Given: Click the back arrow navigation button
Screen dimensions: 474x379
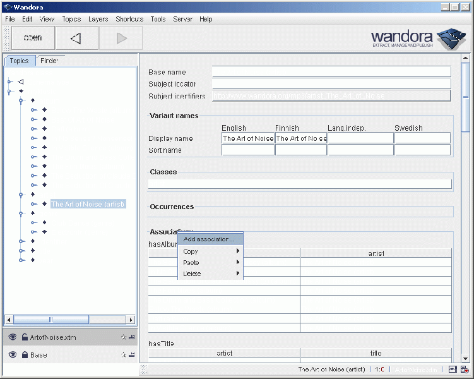Looking at the screenshot, I should (x=76, y=38).
